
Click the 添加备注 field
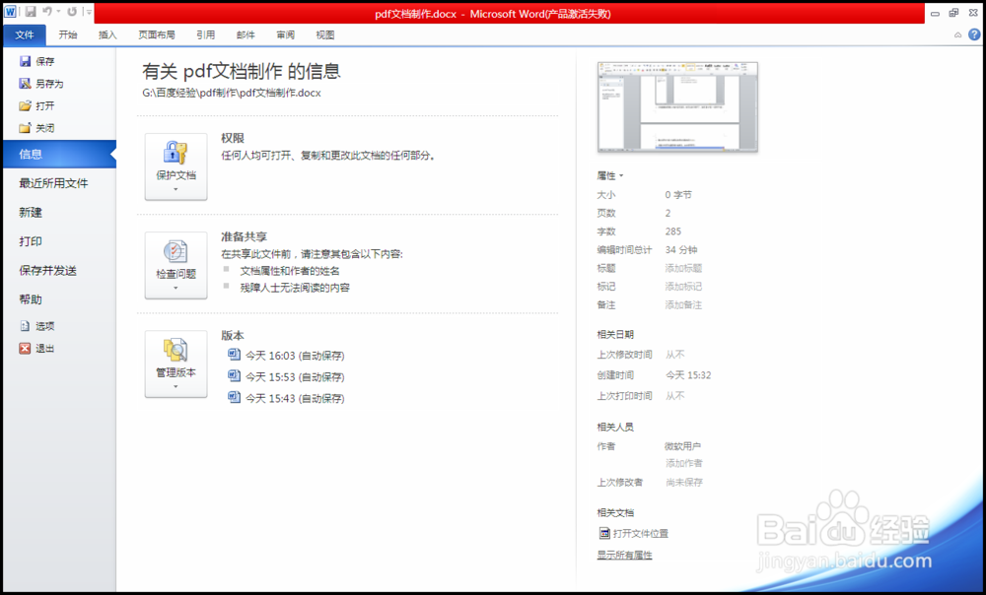tap(683, 304)
